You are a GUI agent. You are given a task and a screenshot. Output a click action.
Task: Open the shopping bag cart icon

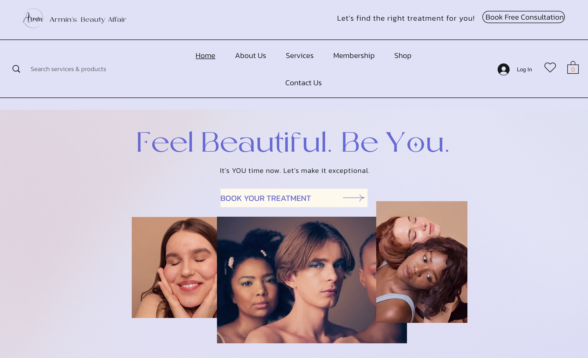[x=573, y=68]
